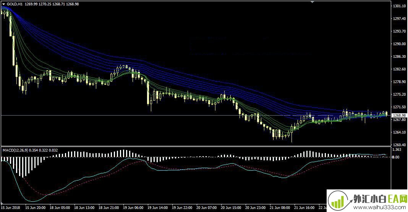The image size is (408, 212).
Task: Click price level 1282.60 on the axis
Action: (400, 69)
